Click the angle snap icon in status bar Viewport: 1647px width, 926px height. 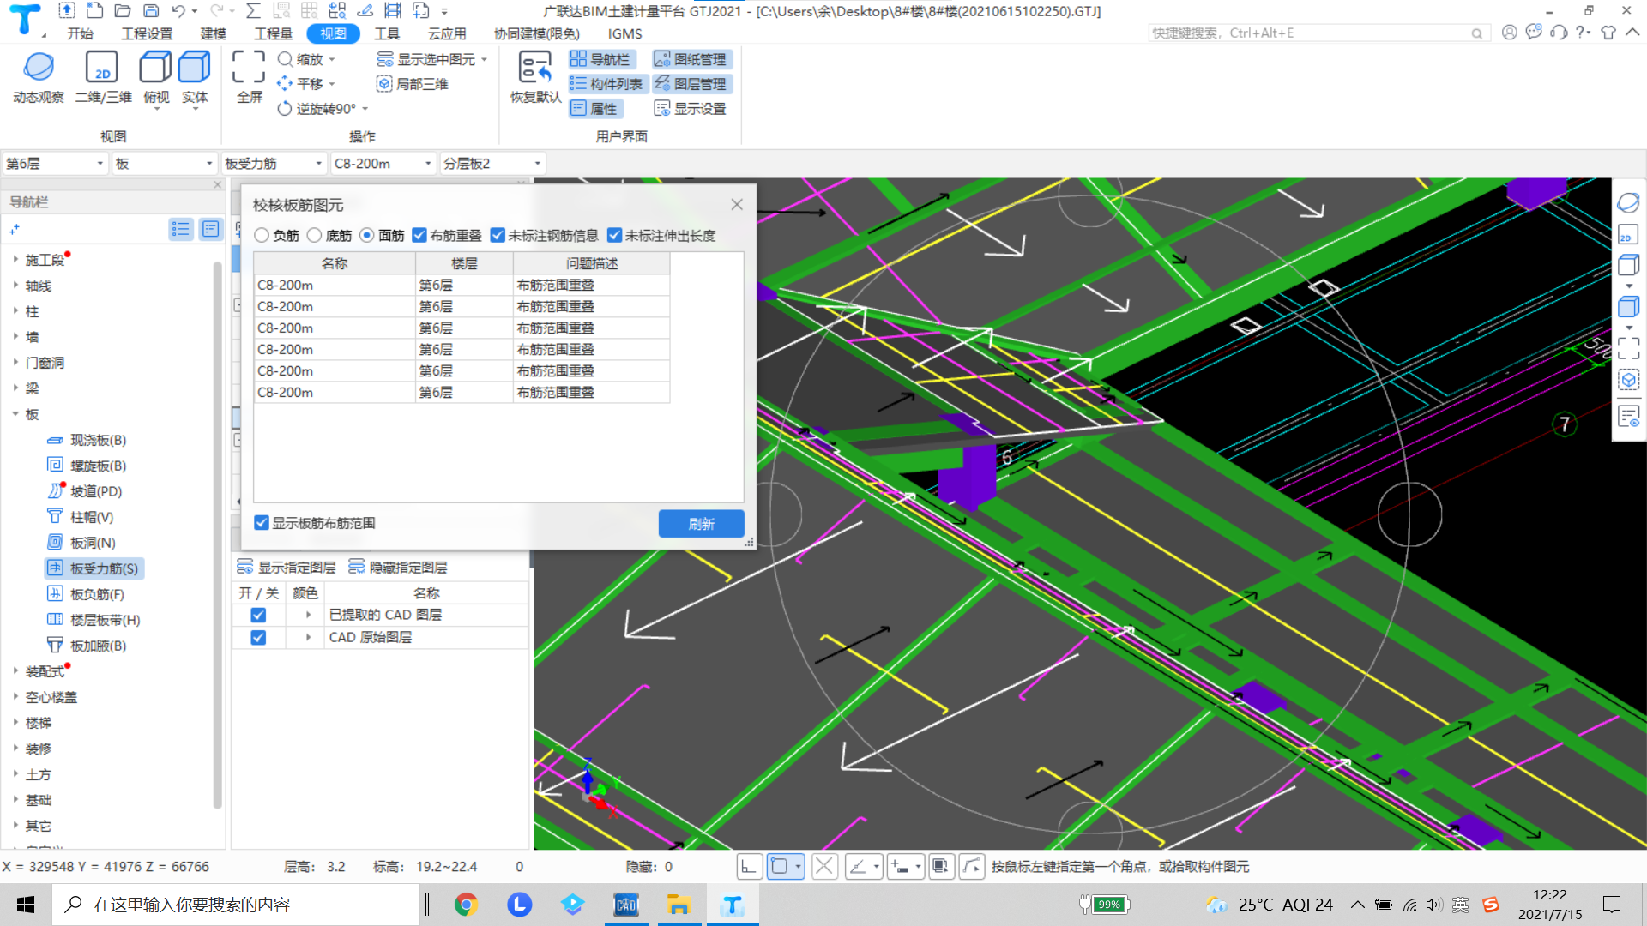858,867
